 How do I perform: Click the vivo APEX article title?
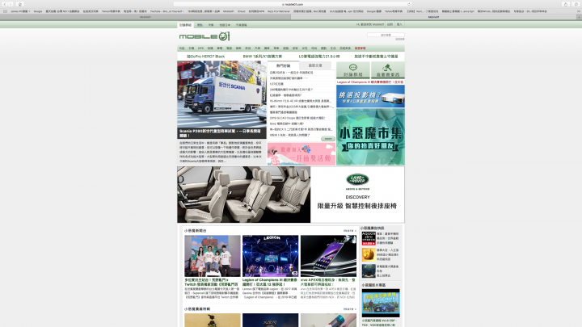coord(327,282)
